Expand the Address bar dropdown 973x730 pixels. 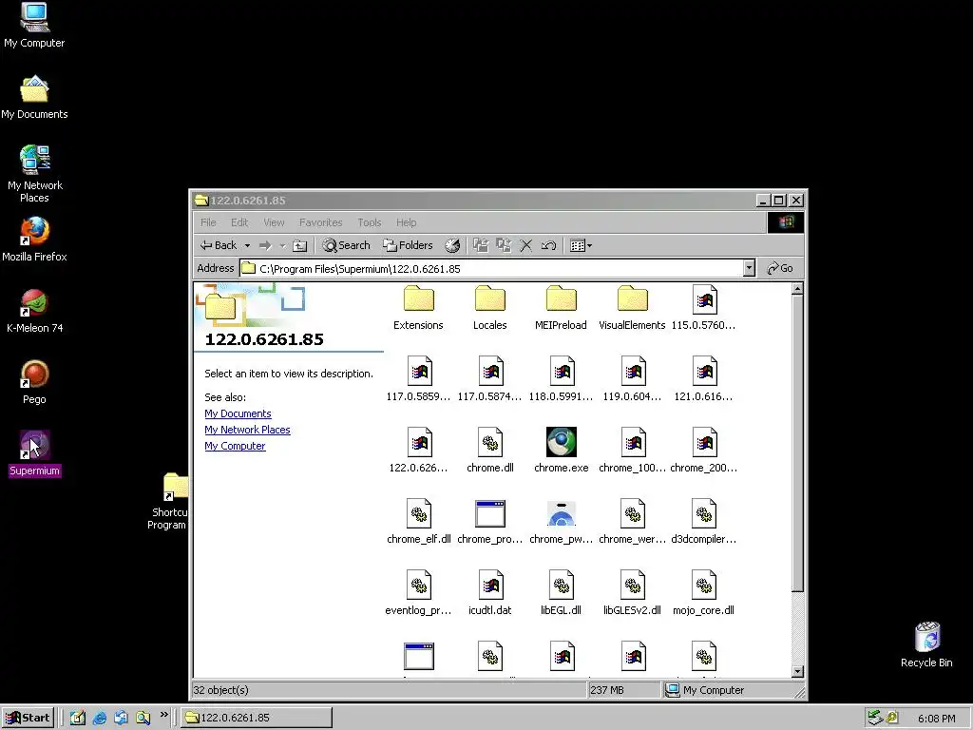[x=749, y=268]
